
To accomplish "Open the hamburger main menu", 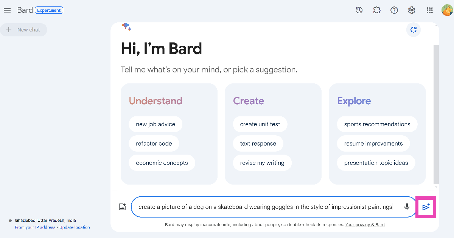I will [x=7, y=10].
